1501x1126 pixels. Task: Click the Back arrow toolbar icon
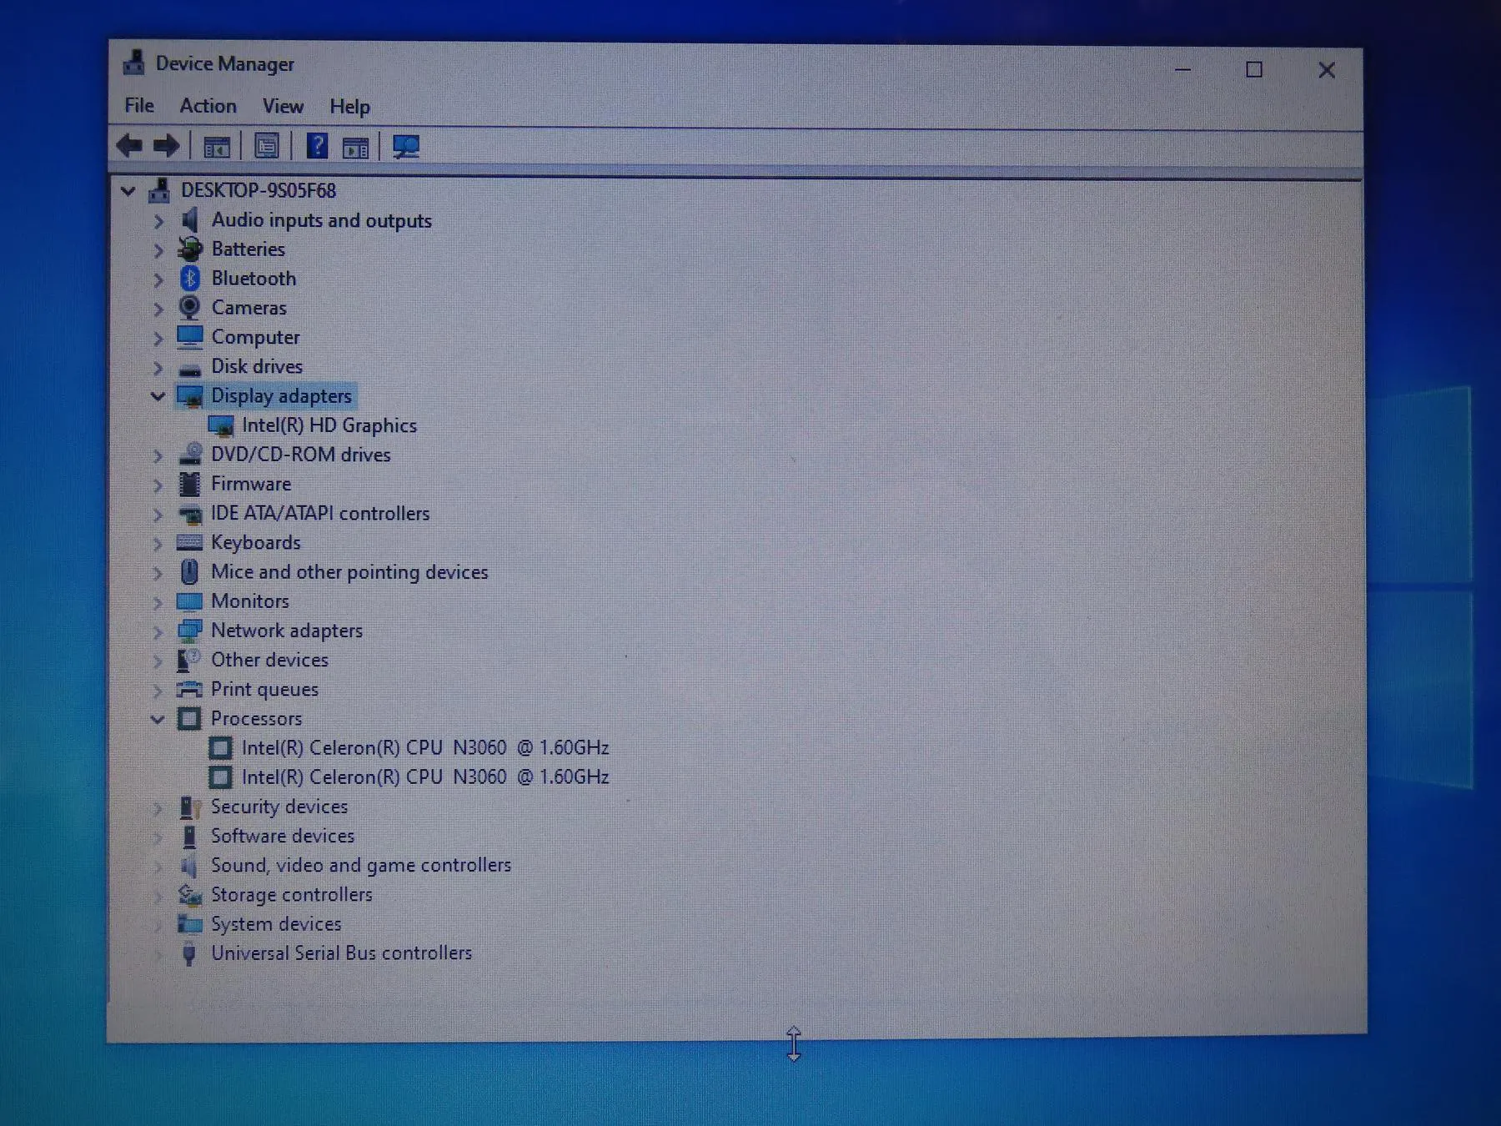129,147
